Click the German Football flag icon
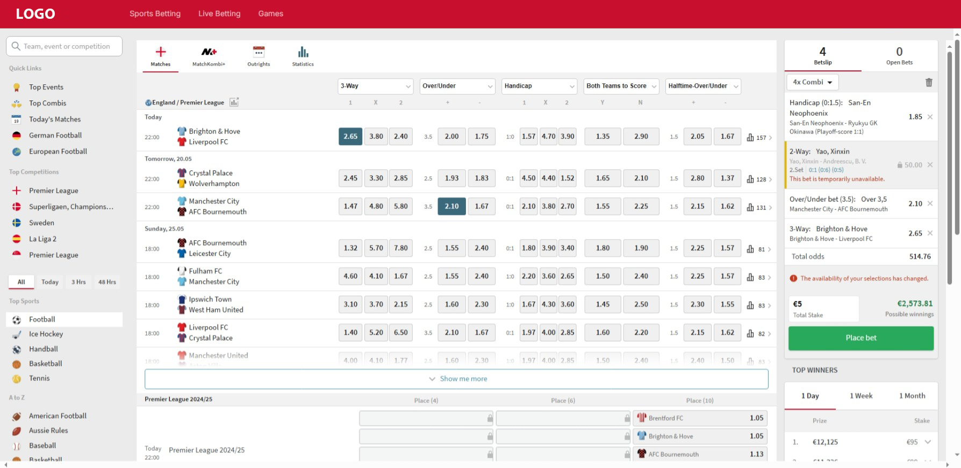 [17, 135]
